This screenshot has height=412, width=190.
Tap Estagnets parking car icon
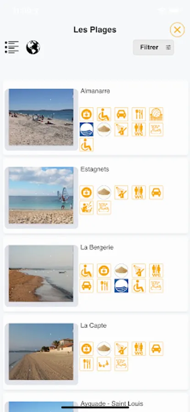(x=157, y=192)
